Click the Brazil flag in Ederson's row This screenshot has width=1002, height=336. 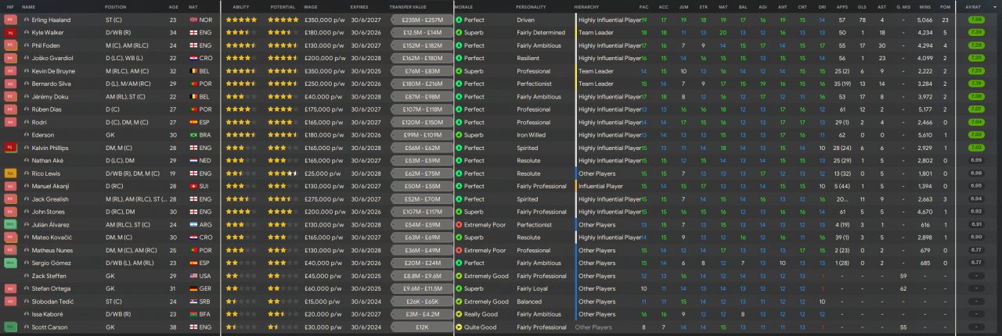pyautogui.click(x=194, y=135)
